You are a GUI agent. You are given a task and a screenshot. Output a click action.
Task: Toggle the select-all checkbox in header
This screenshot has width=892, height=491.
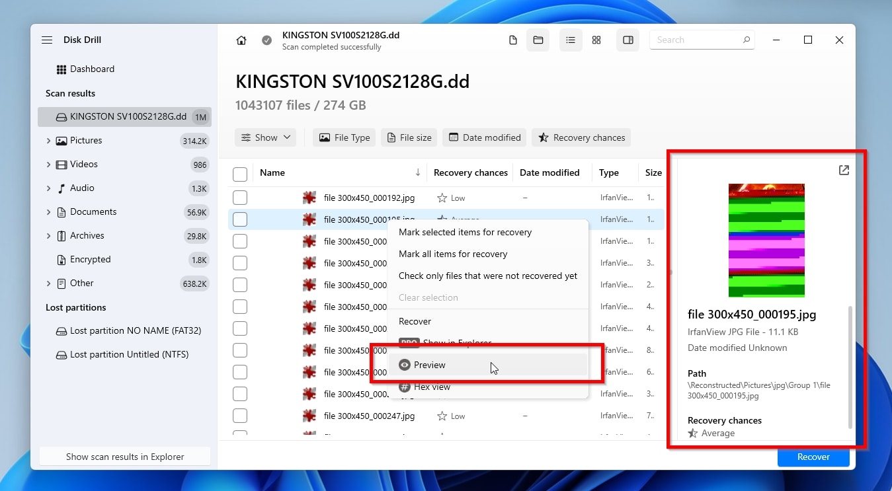click(240, 174)
